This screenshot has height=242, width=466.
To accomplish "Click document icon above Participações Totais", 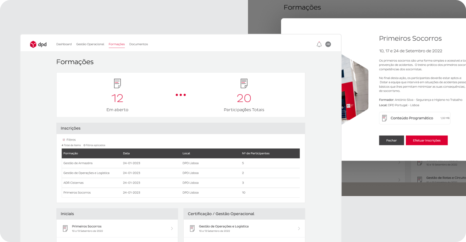I will pyautogui.click(x=244, y=83).
